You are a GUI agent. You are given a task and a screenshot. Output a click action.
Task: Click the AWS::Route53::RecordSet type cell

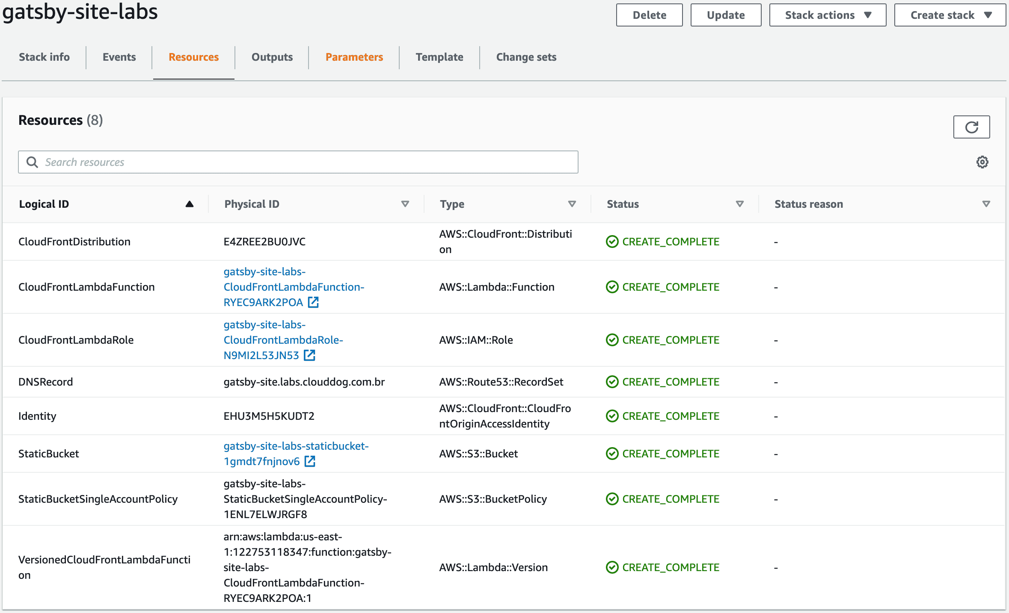(x=501, y=382)
